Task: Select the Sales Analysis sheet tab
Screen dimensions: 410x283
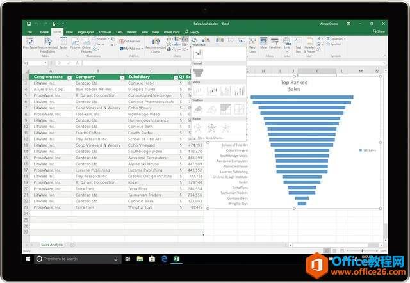Action: pyautogui.click(x=53, y=245)
